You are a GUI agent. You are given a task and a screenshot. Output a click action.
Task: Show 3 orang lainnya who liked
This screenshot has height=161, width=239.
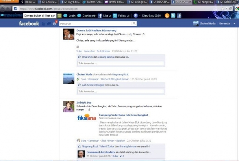(106, 57)
